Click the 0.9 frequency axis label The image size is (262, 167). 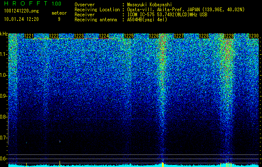[3, 96]
